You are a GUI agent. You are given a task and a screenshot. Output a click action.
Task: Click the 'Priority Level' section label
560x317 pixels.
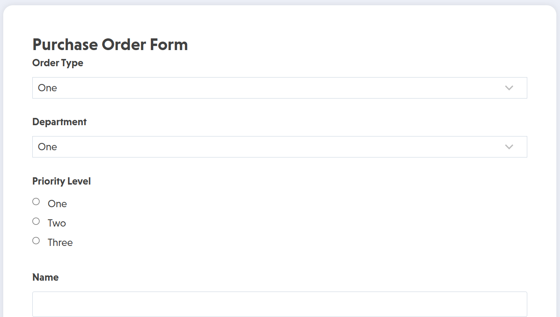coord(61,181)
